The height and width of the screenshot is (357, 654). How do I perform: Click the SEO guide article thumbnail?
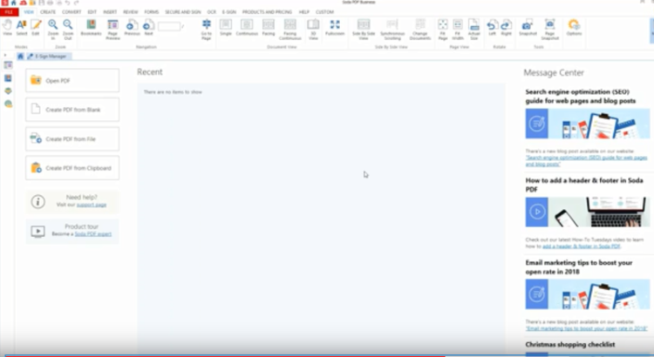point(587,124)
